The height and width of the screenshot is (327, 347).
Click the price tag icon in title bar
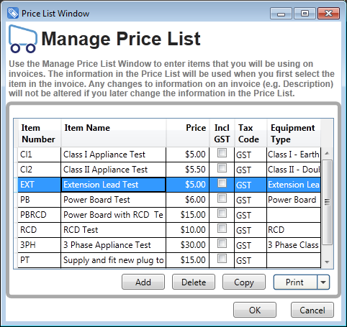tap(13, 13)
